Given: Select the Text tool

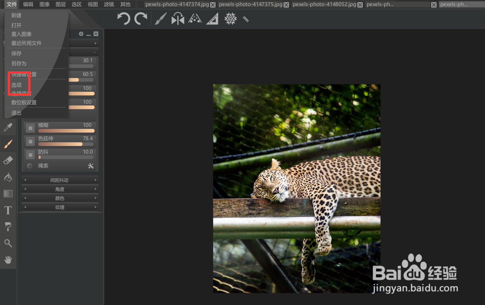Looking at the screenshot, I should point(8,210).
